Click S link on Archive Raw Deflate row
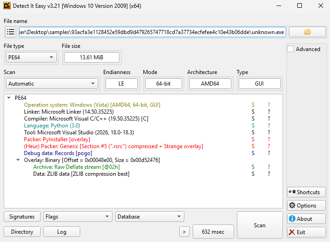 pyautogui.click(x=253, y=167)
